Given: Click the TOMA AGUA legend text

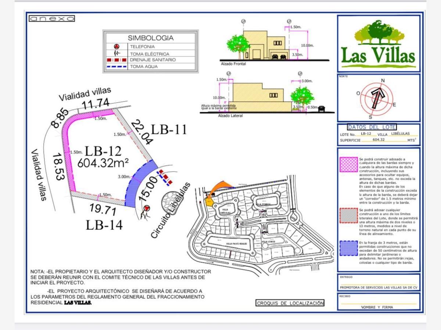Looking at the screenshot, I should [x=144, y=67].
